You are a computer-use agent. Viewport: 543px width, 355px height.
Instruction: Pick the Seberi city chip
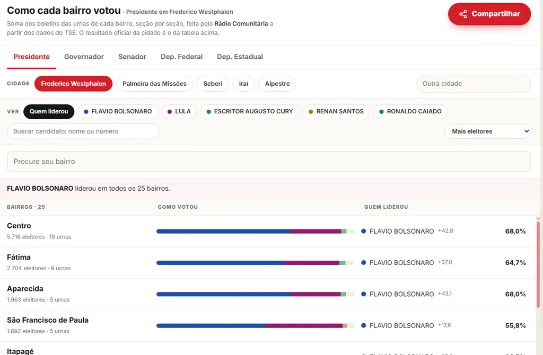[x=213, y=84]
